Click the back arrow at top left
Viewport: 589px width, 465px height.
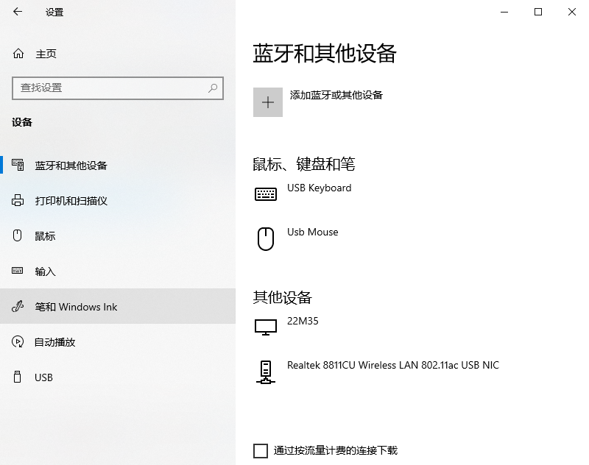(18, 13)
